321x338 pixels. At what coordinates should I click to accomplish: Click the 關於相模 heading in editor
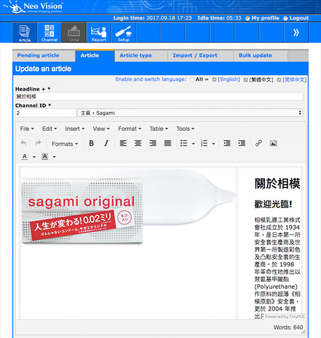[278, 184]
